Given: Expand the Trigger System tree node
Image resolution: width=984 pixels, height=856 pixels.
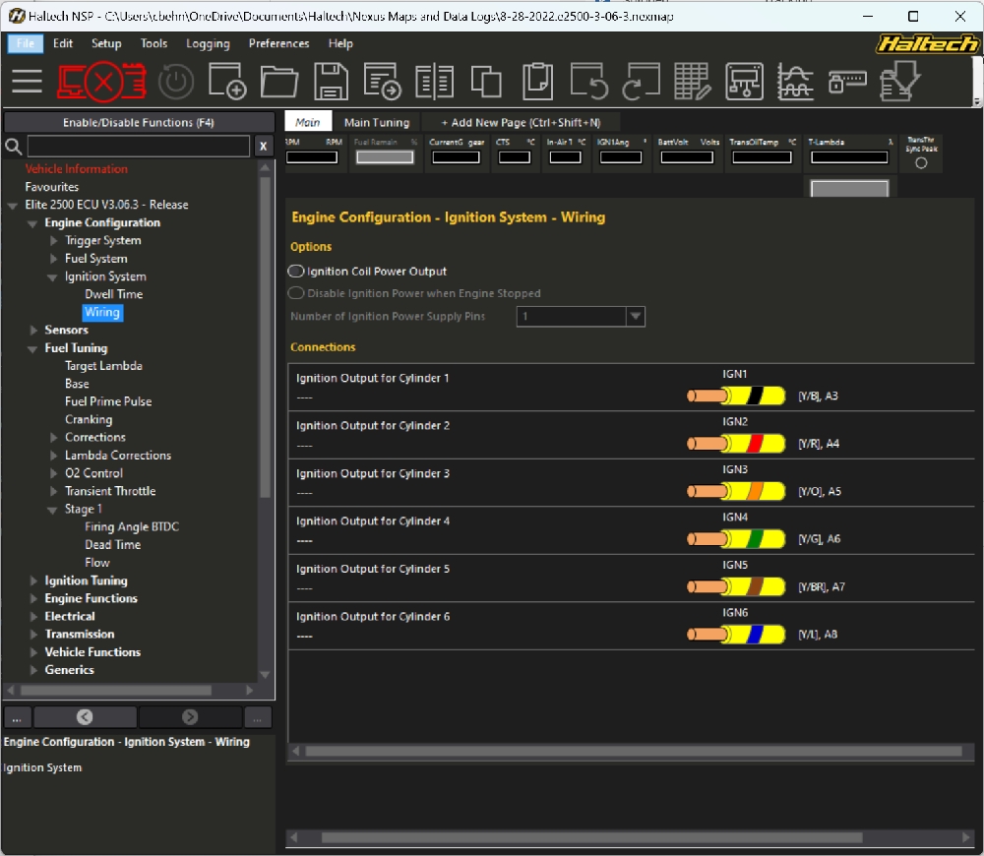Looking at the screenshot, I should pyautogui.click(x=55, y=241).
